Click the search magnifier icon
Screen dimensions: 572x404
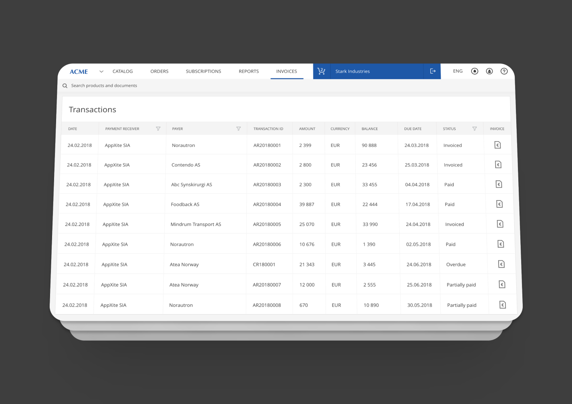pos(65,86)
